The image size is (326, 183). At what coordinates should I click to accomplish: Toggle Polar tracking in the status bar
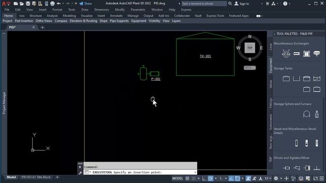[x=210, y=178]
